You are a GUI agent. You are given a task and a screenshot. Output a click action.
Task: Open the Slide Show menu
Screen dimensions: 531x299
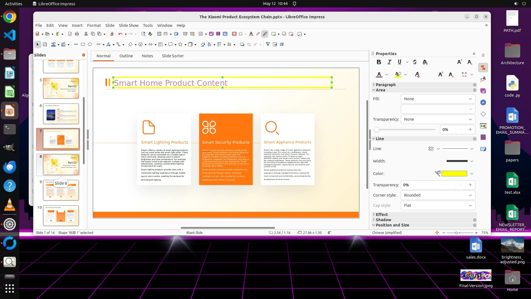[x=129, y=25]
